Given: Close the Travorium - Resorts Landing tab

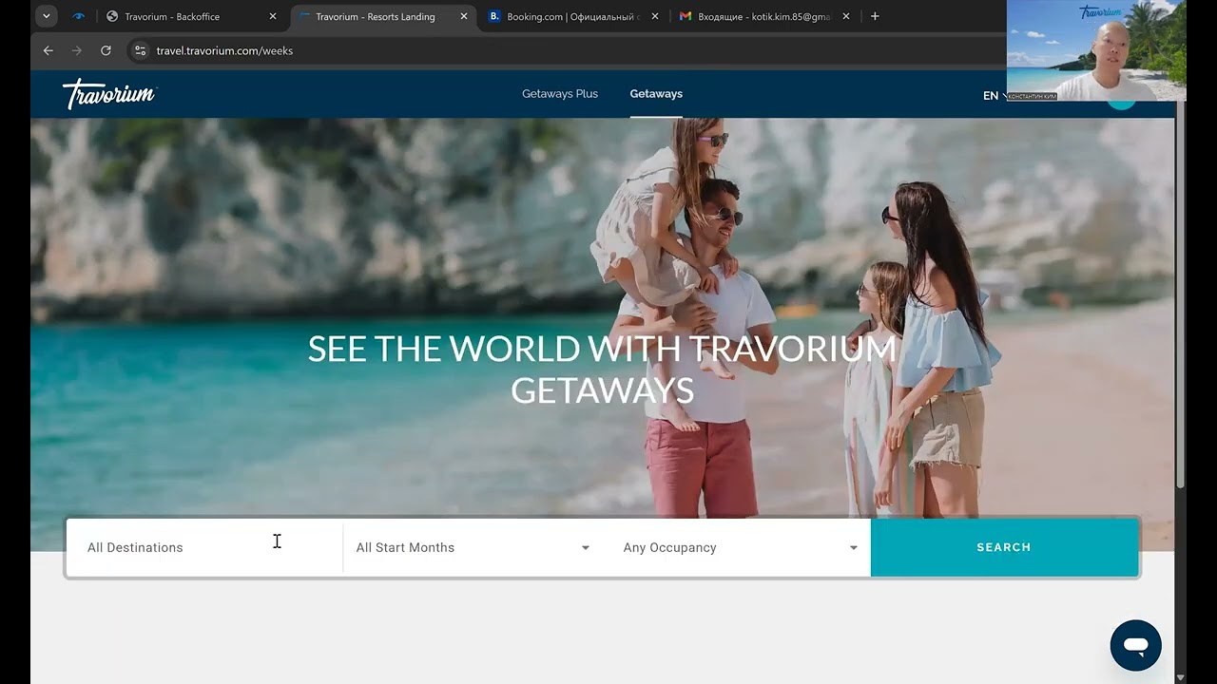Looking at the screenshot, I should (464, 16).
